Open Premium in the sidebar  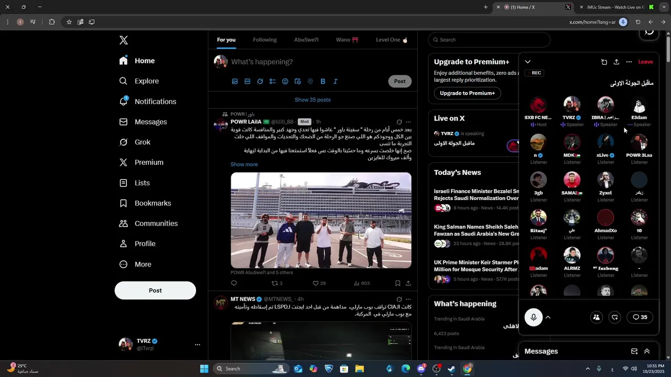(x=142, y=162)
